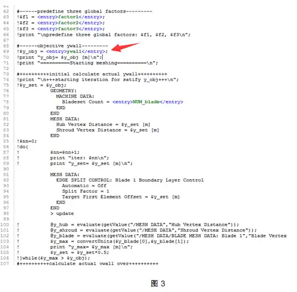Viewport: 297px width, 292px height.
Task: Click the 'predefine three global factors' comment line
Action: tap(85, 11)
